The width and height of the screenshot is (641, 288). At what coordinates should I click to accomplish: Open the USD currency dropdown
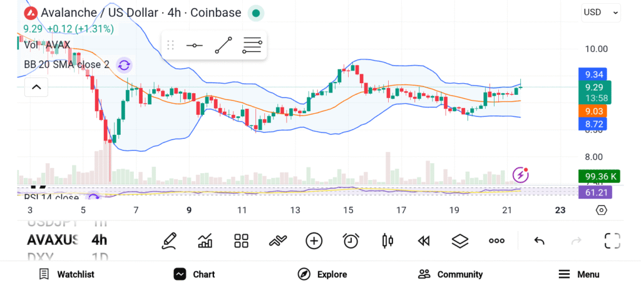click(600, 12)
